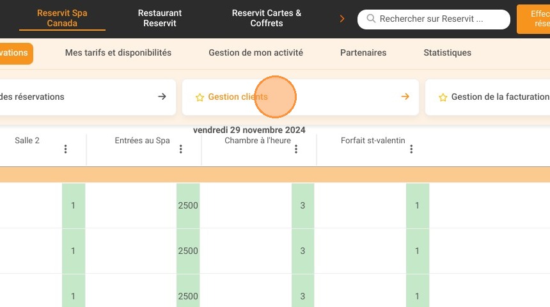Open the Reservit Spa Canada tab
The height and width of the screenshot is (307, 550).
click(x=62, y=19)
